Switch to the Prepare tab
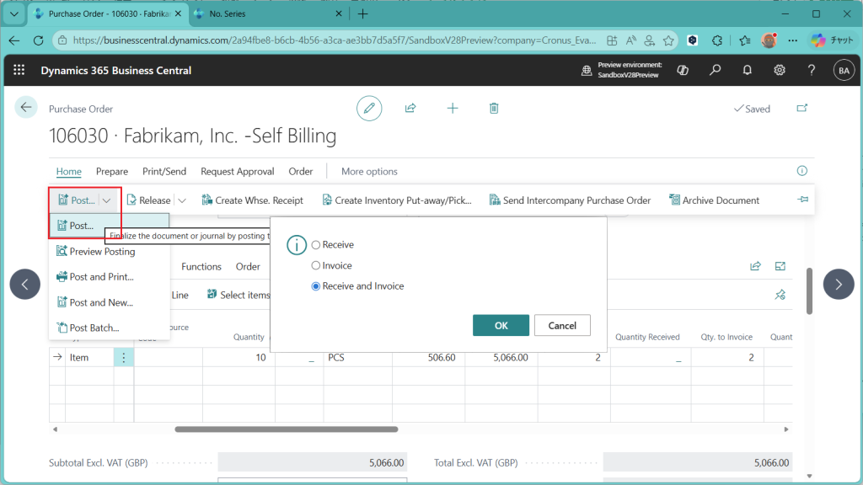 click(111, 171)
